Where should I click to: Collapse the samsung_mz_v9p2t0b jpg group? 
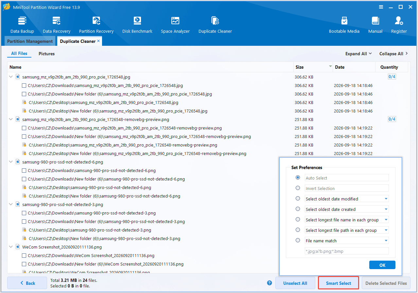click(x=11, y=77)
